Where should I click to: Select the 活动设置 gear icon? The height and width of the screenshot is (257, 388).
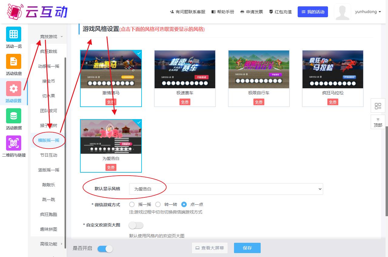(14, 89)
